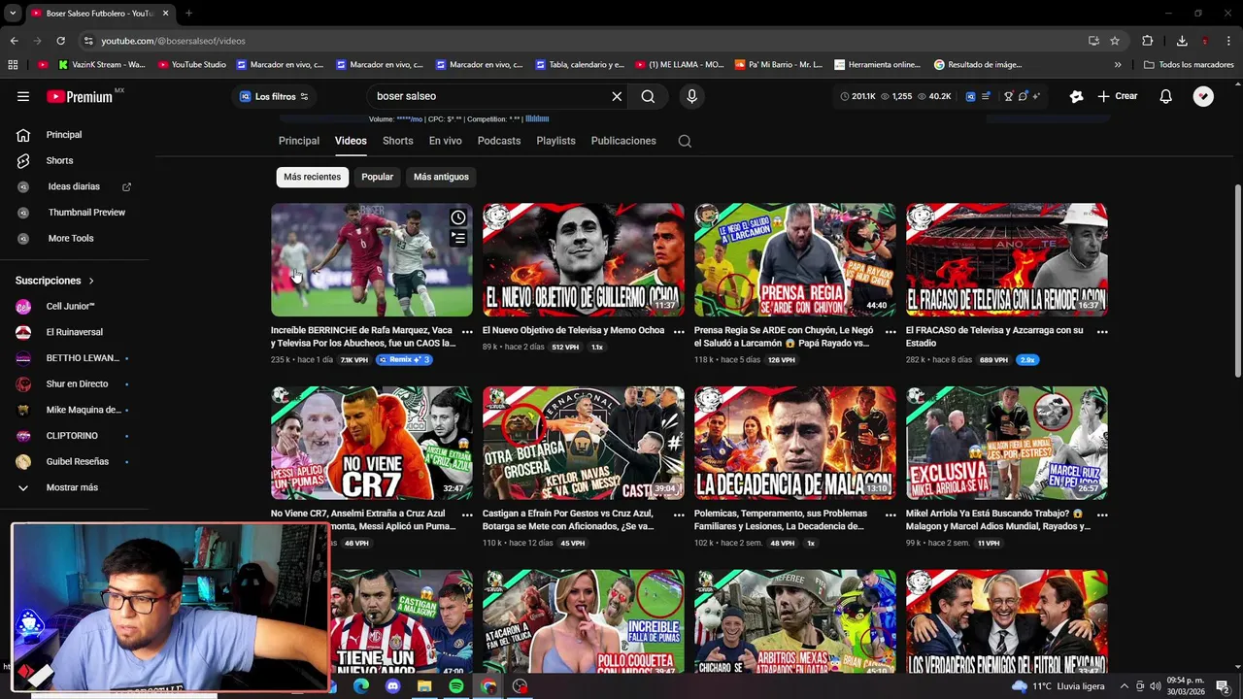Expand the Suscripciones section arrow
This screenshot has height=699, width=1243.
click(x=91, y=281)
